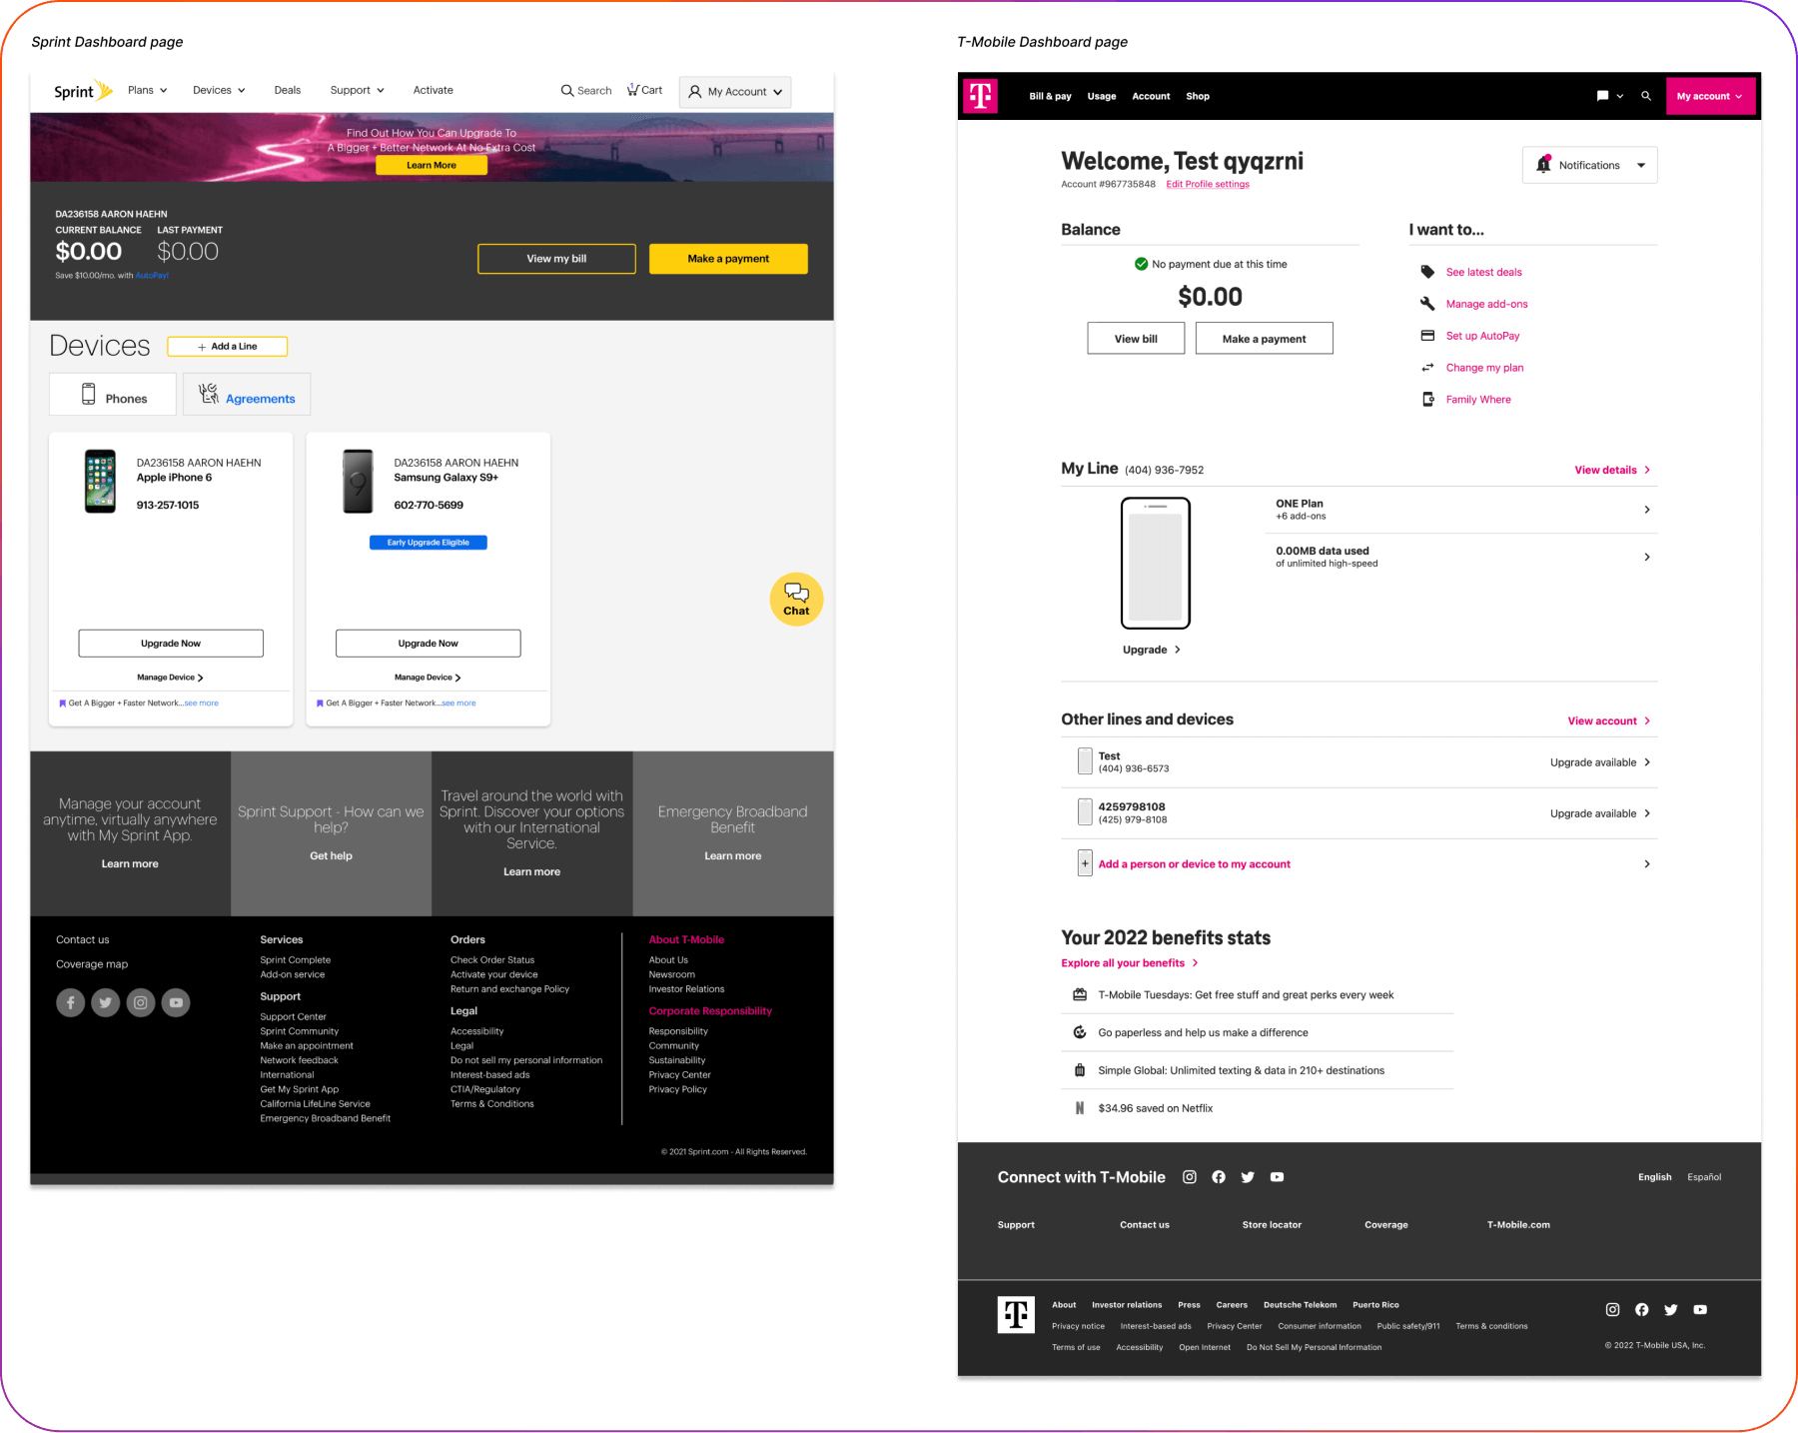The image size is (1798, 1433).
Task: Open the yellow Chat bubble
Action: (796, 599)
